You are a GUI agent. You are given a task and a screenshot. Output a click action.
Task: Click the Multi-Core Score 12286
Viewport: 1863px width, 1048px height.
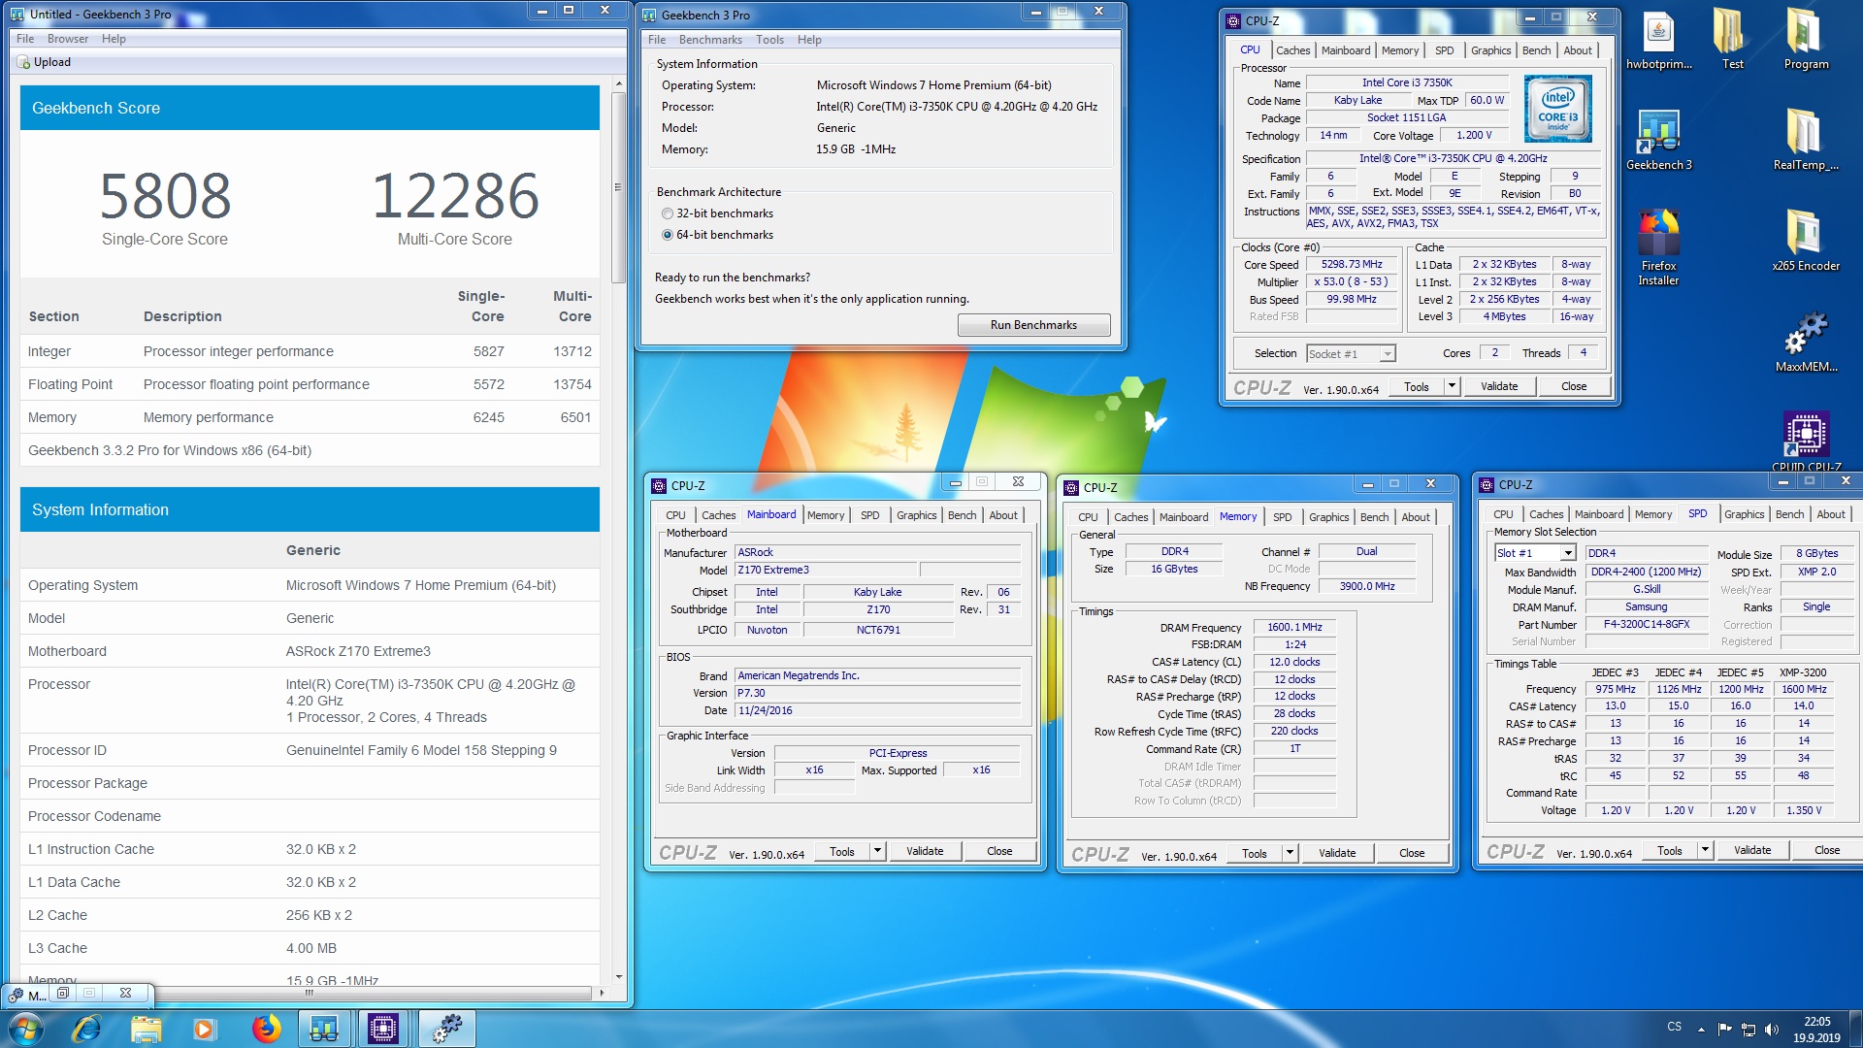coord(455,195)
